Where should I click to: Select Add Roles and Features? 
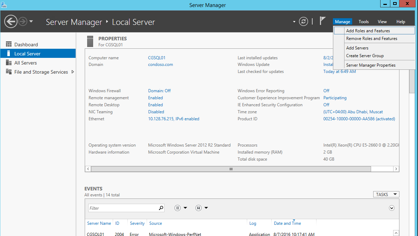pos(368,31)
